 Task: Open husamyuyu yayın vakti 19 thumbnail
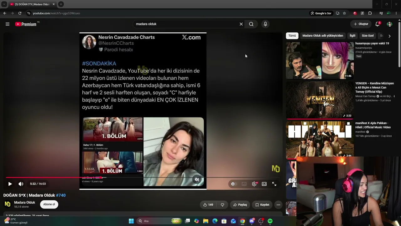[x=320, y=60]
